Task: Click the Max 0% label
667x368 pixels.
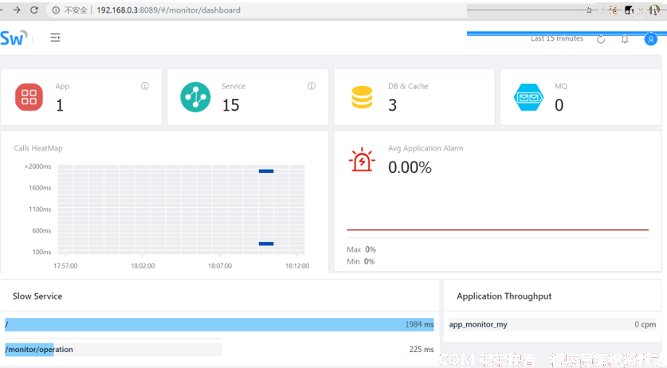Action: [x=361, y=249]
